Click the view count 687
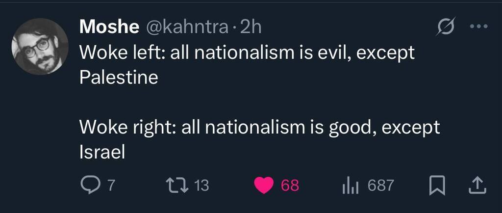Screen dimensions: 502x213 point(380,186)
